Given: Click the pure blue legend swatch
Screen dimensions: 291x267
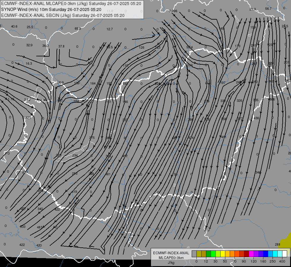Looking at the screenshot, I should [265, 254].
